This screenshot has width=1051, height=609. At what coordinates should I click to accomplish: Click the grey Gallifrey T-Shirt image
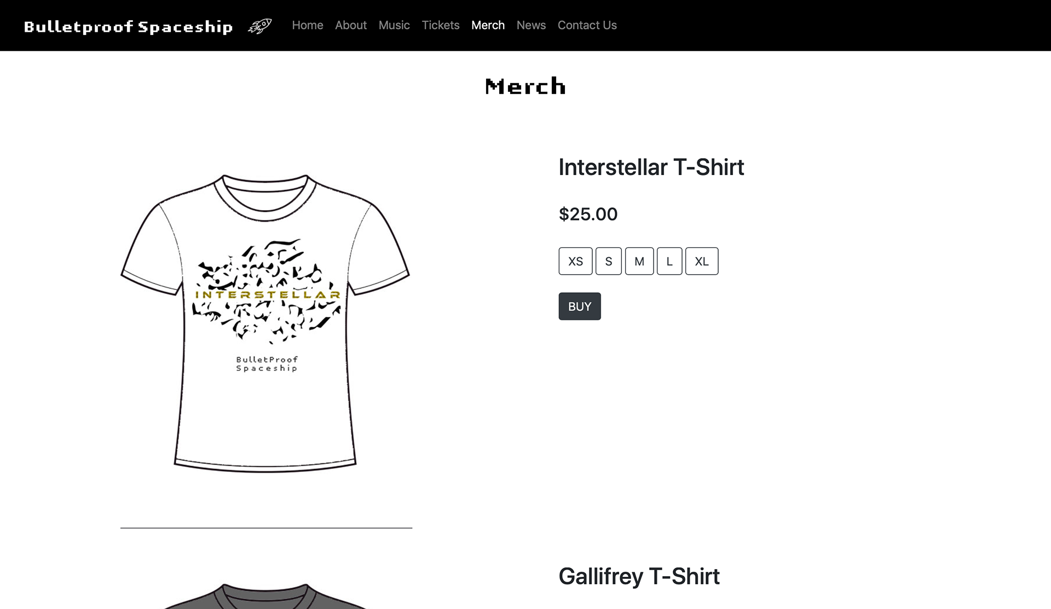tap(265, 596)
